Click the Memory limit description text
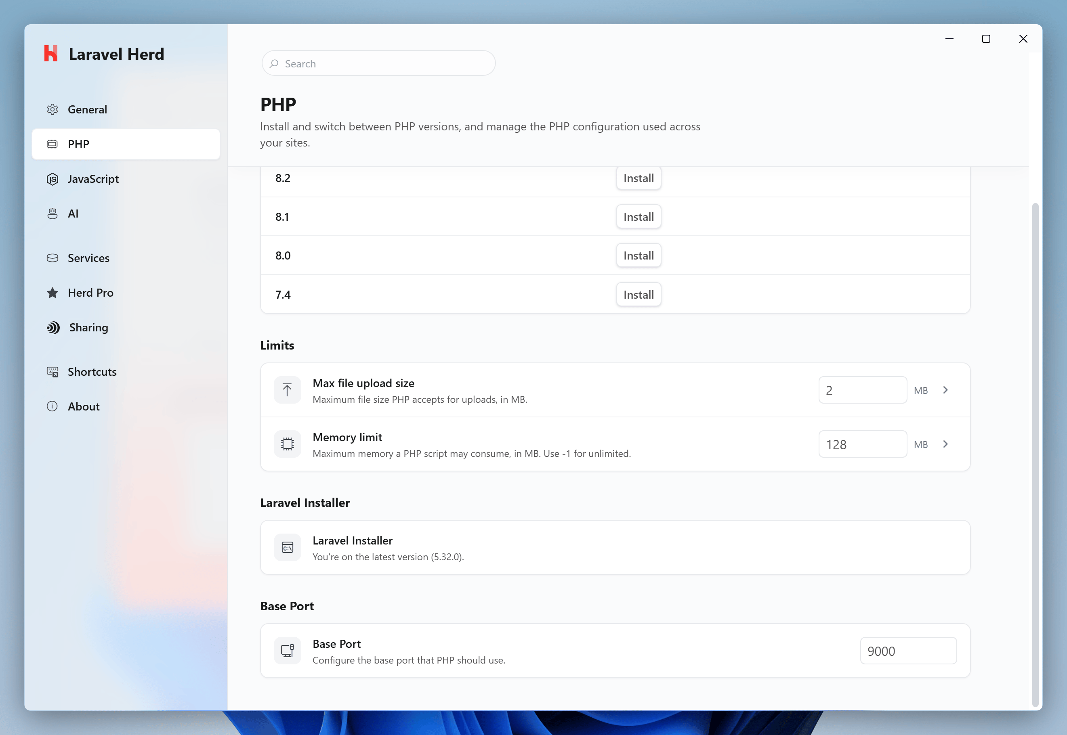The image size is (1067, 735). [472, 453]
